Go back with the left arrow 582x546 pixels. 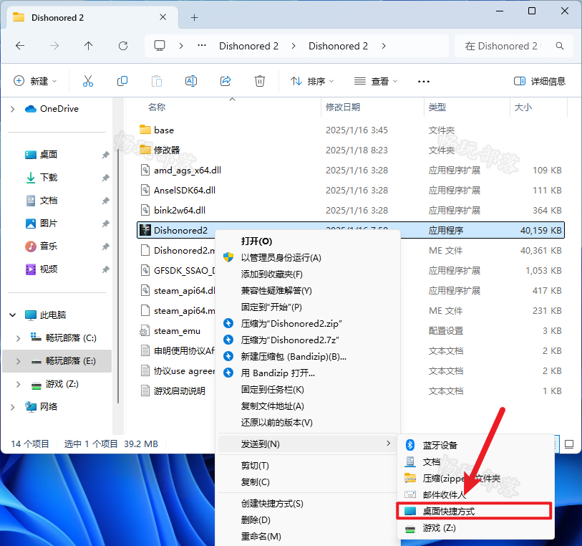[x=20, y=46]
